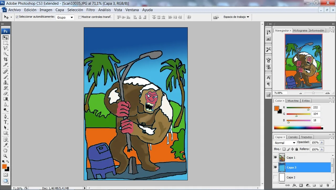336x190 pixels.
Task: Enable Mostrar controles transf. checkbox
Action: coord(80,17)
